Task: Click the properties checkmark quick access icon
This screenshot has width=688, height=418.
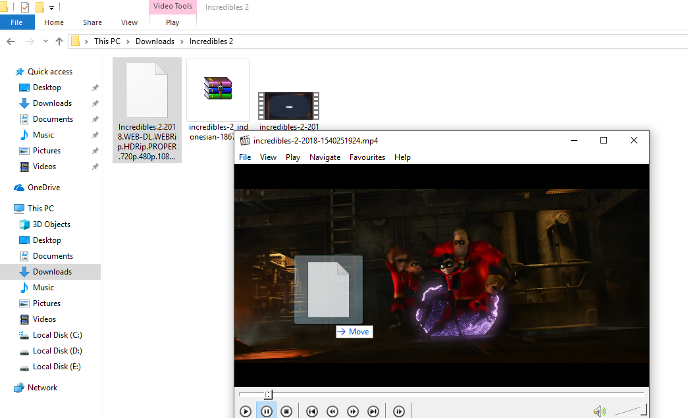Action: click(25, 7)
